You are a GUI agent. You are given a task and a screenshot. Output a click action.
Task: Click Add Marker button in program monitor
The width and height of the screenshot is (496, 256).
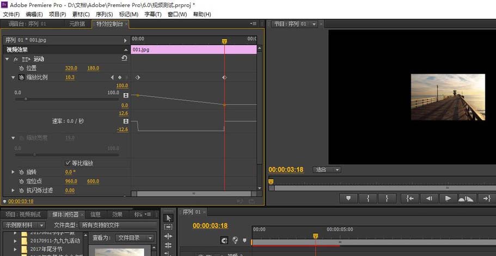click(348, 198)
